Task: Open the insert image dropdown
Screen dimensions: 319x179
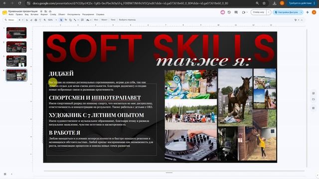Action: [89, 20]
